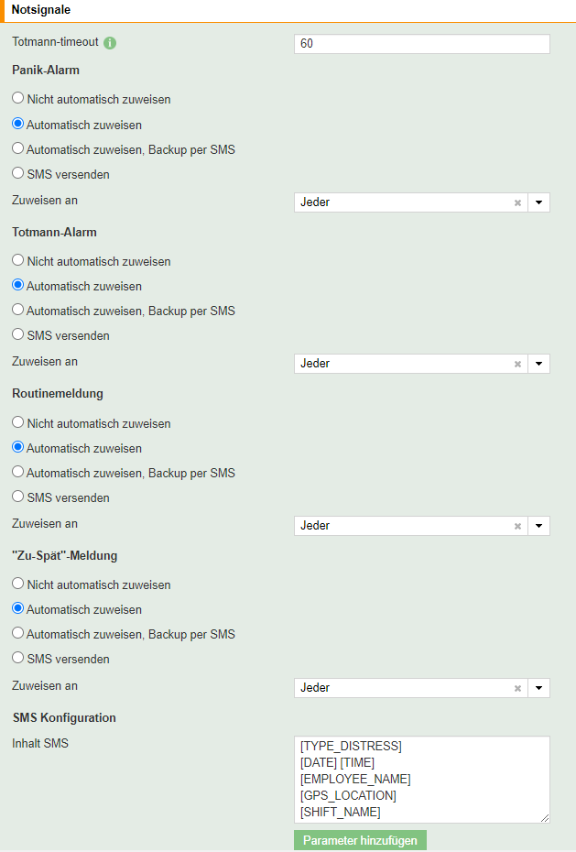Clear the Zu-Spät-Meldung 'Jeder' selection

coord(517,688)
